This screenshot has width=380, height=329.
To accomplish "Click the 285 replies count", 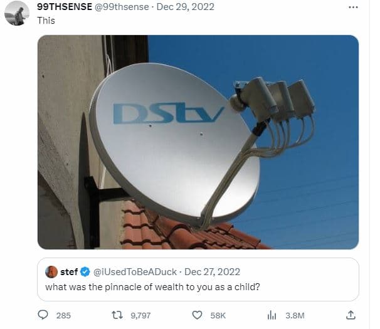I will pos(63,315).
